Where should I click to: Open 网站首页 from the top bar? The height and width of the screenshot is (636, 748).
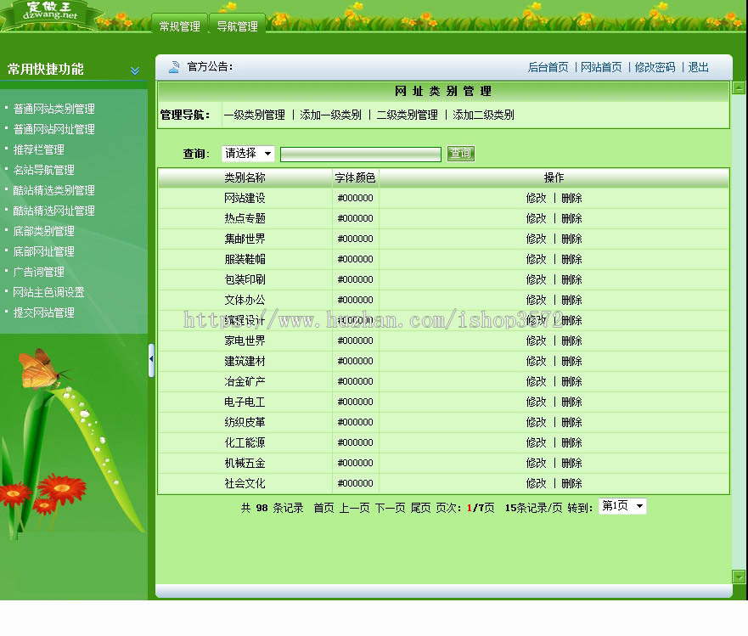[x=602, y=67]
